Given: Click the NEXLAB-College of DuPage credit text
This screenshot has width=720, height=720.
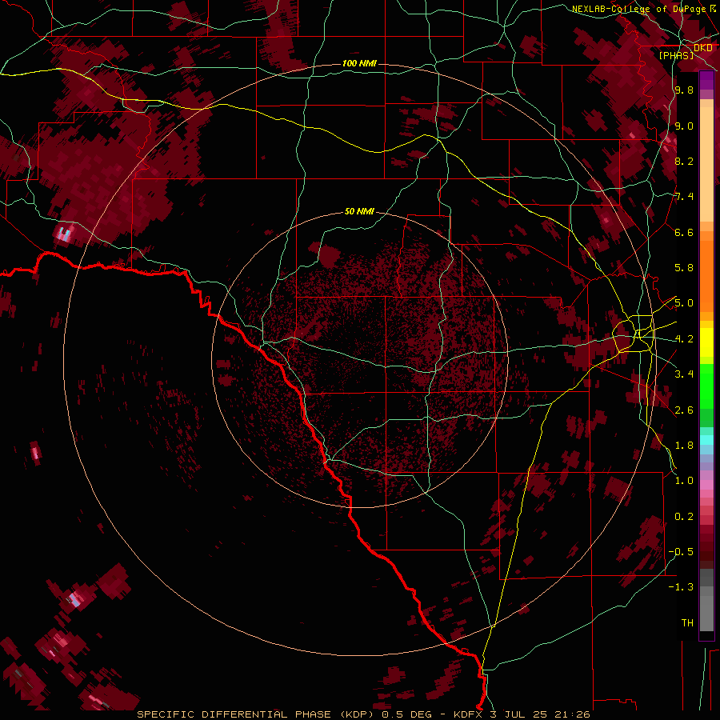Looking at the screenshot, I should coord(638,9).
